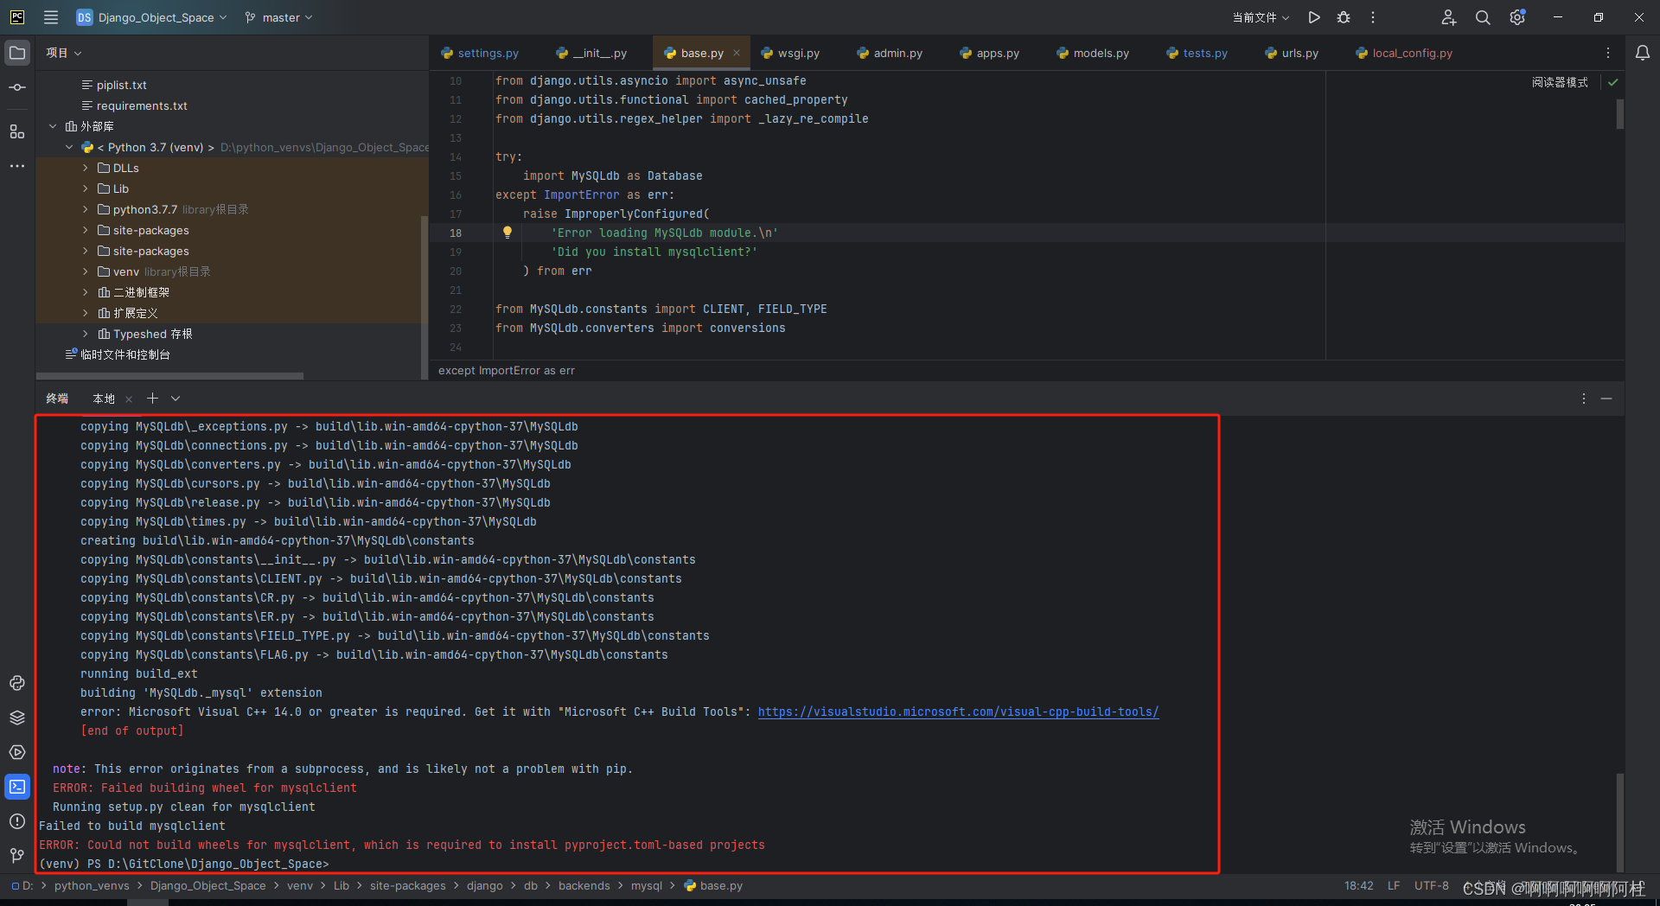Switch to the admin.py tab
1660x906 pixels.
coord(890,53)
